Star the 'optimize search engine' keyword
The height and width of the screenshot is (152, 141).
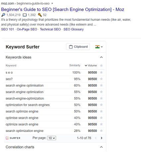click(101, 124)
